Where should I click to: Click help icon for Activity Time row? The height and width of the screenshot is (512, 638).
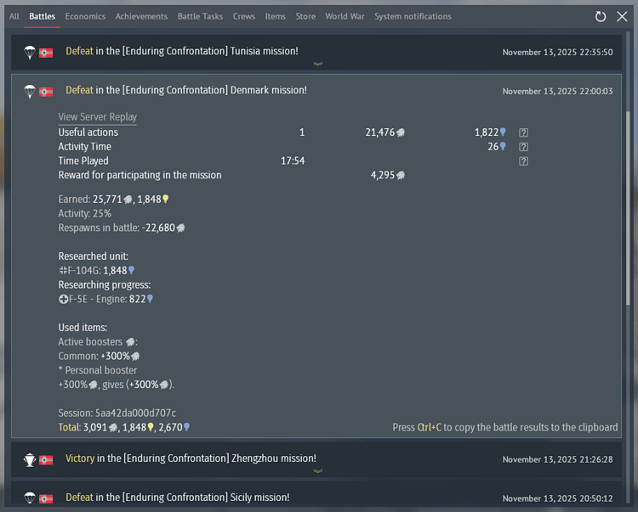click(x=524, y=147)
